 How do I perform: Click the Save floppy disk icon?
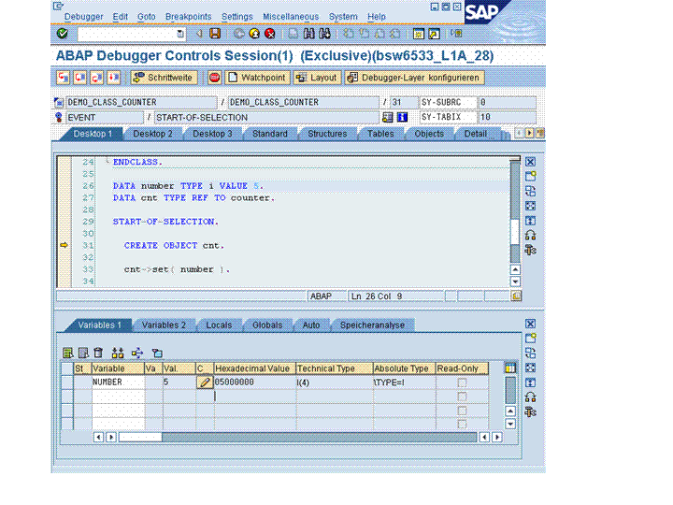(x=215, y=34)
